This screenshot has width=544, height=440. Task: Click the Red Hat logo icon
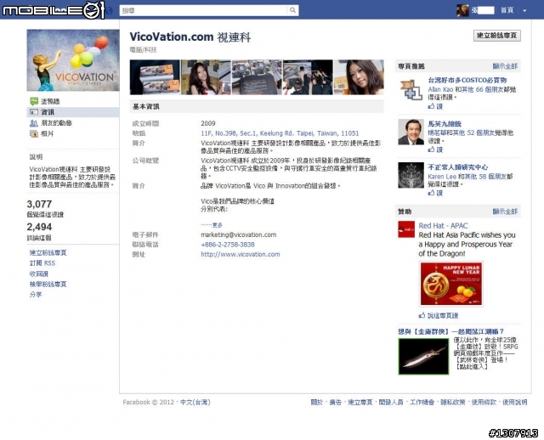click(x=406, y=229)
